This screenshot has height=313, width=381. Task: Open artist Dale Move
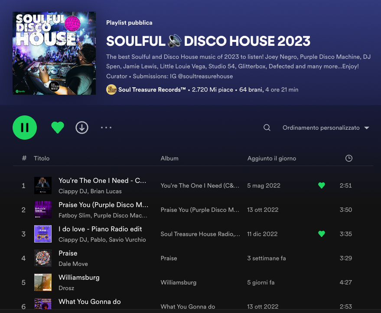pos(73,264)
